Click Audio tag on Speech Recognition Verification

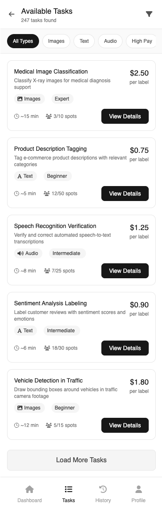tap(28, 253)
